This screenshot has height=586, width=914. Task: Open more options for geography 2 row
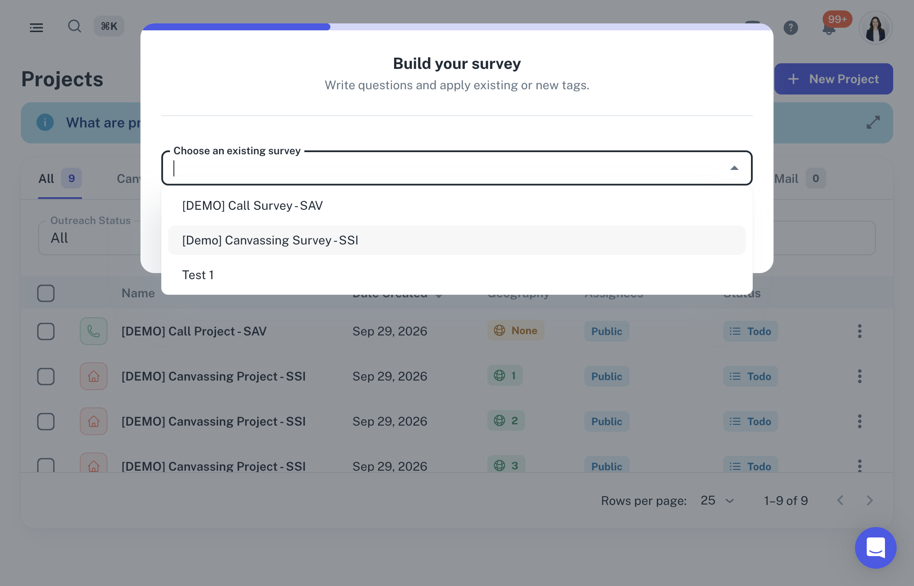click(x=859, y=421)
